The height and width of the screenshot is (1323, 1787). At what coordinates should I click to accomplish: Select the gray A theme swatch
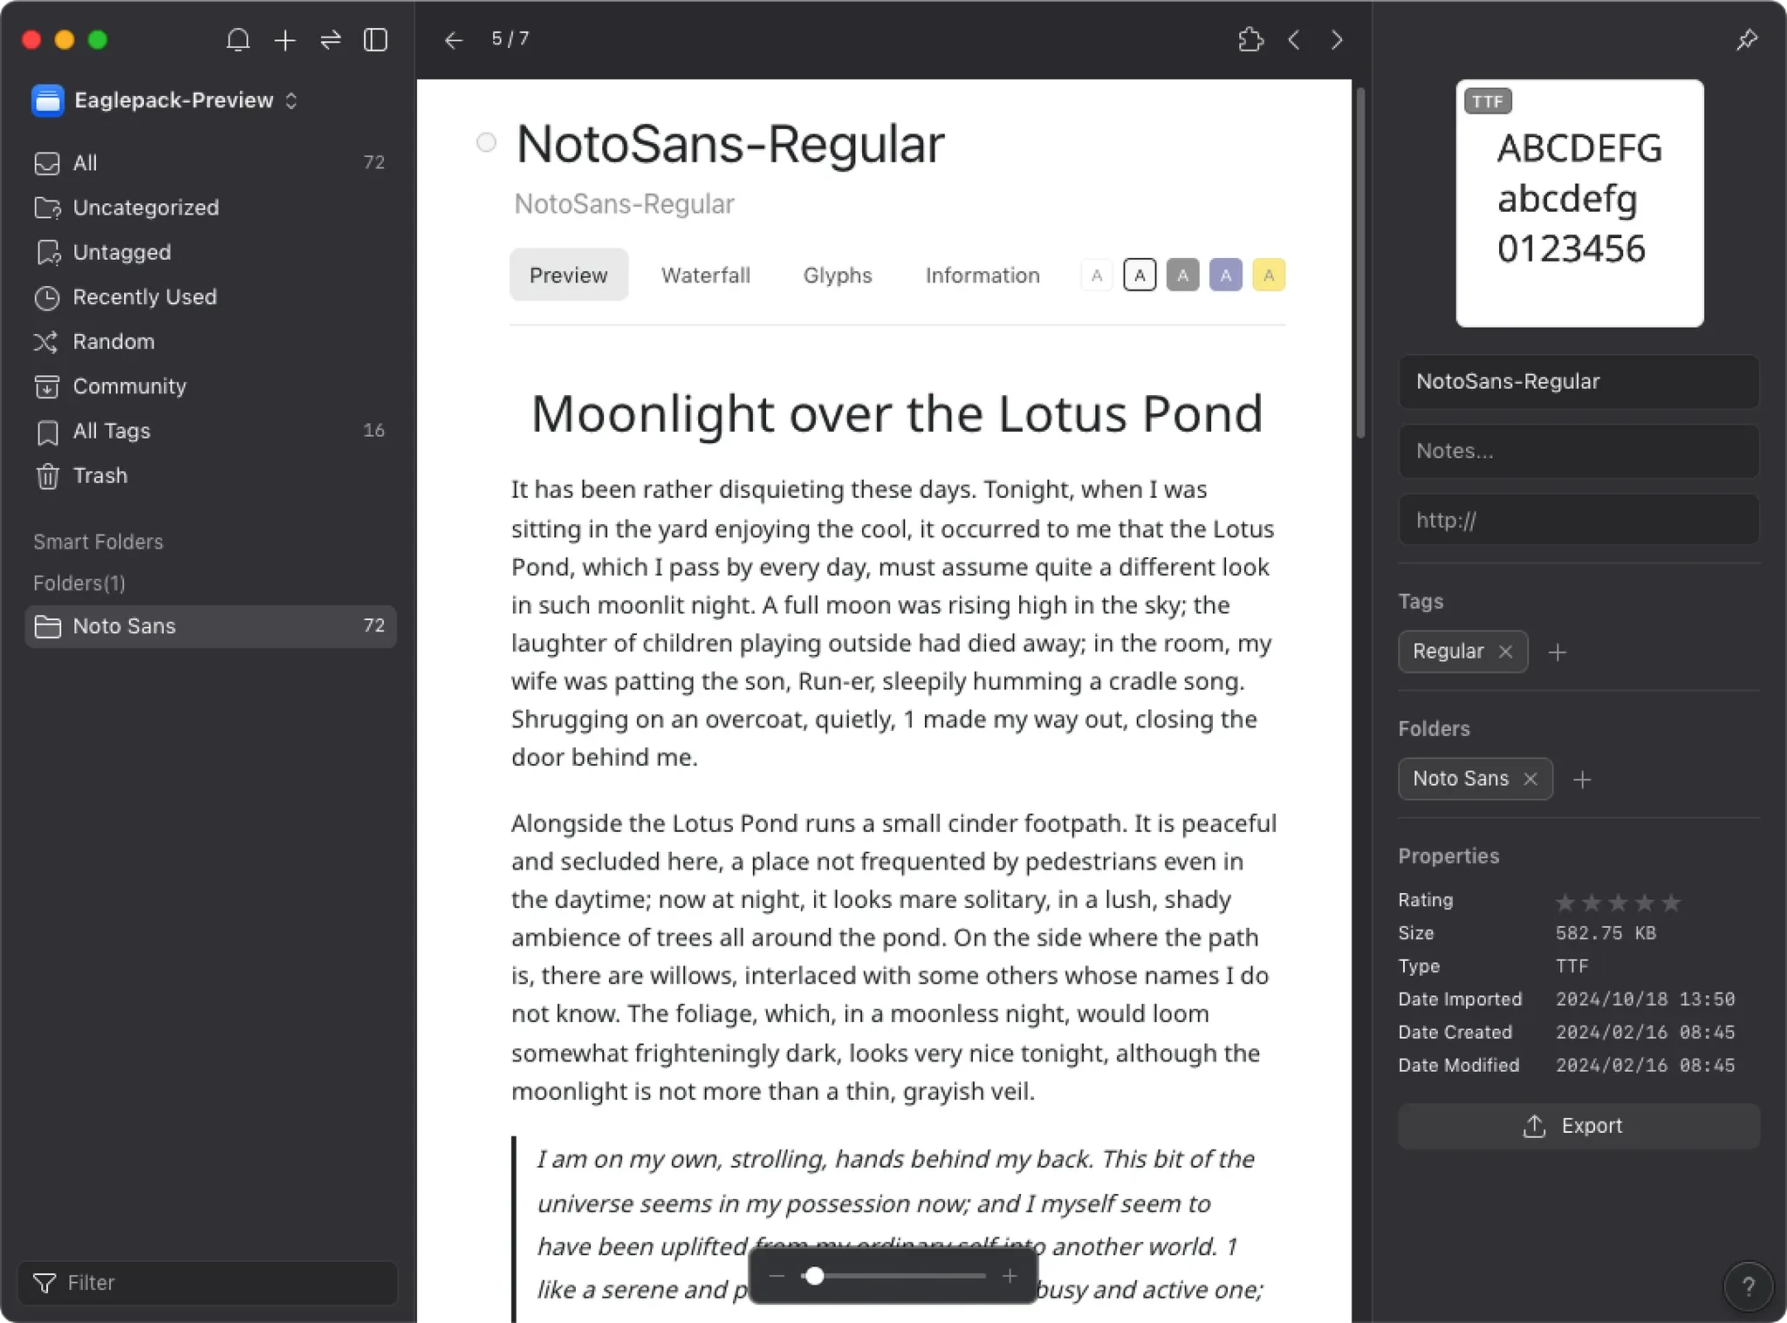click(x=1182, y=275)
